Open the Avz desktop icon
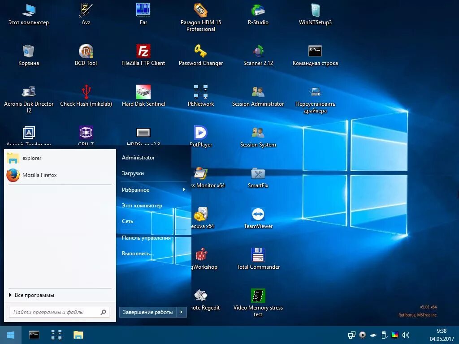Screen dimensions: 459x344 (x=86, y=14)
